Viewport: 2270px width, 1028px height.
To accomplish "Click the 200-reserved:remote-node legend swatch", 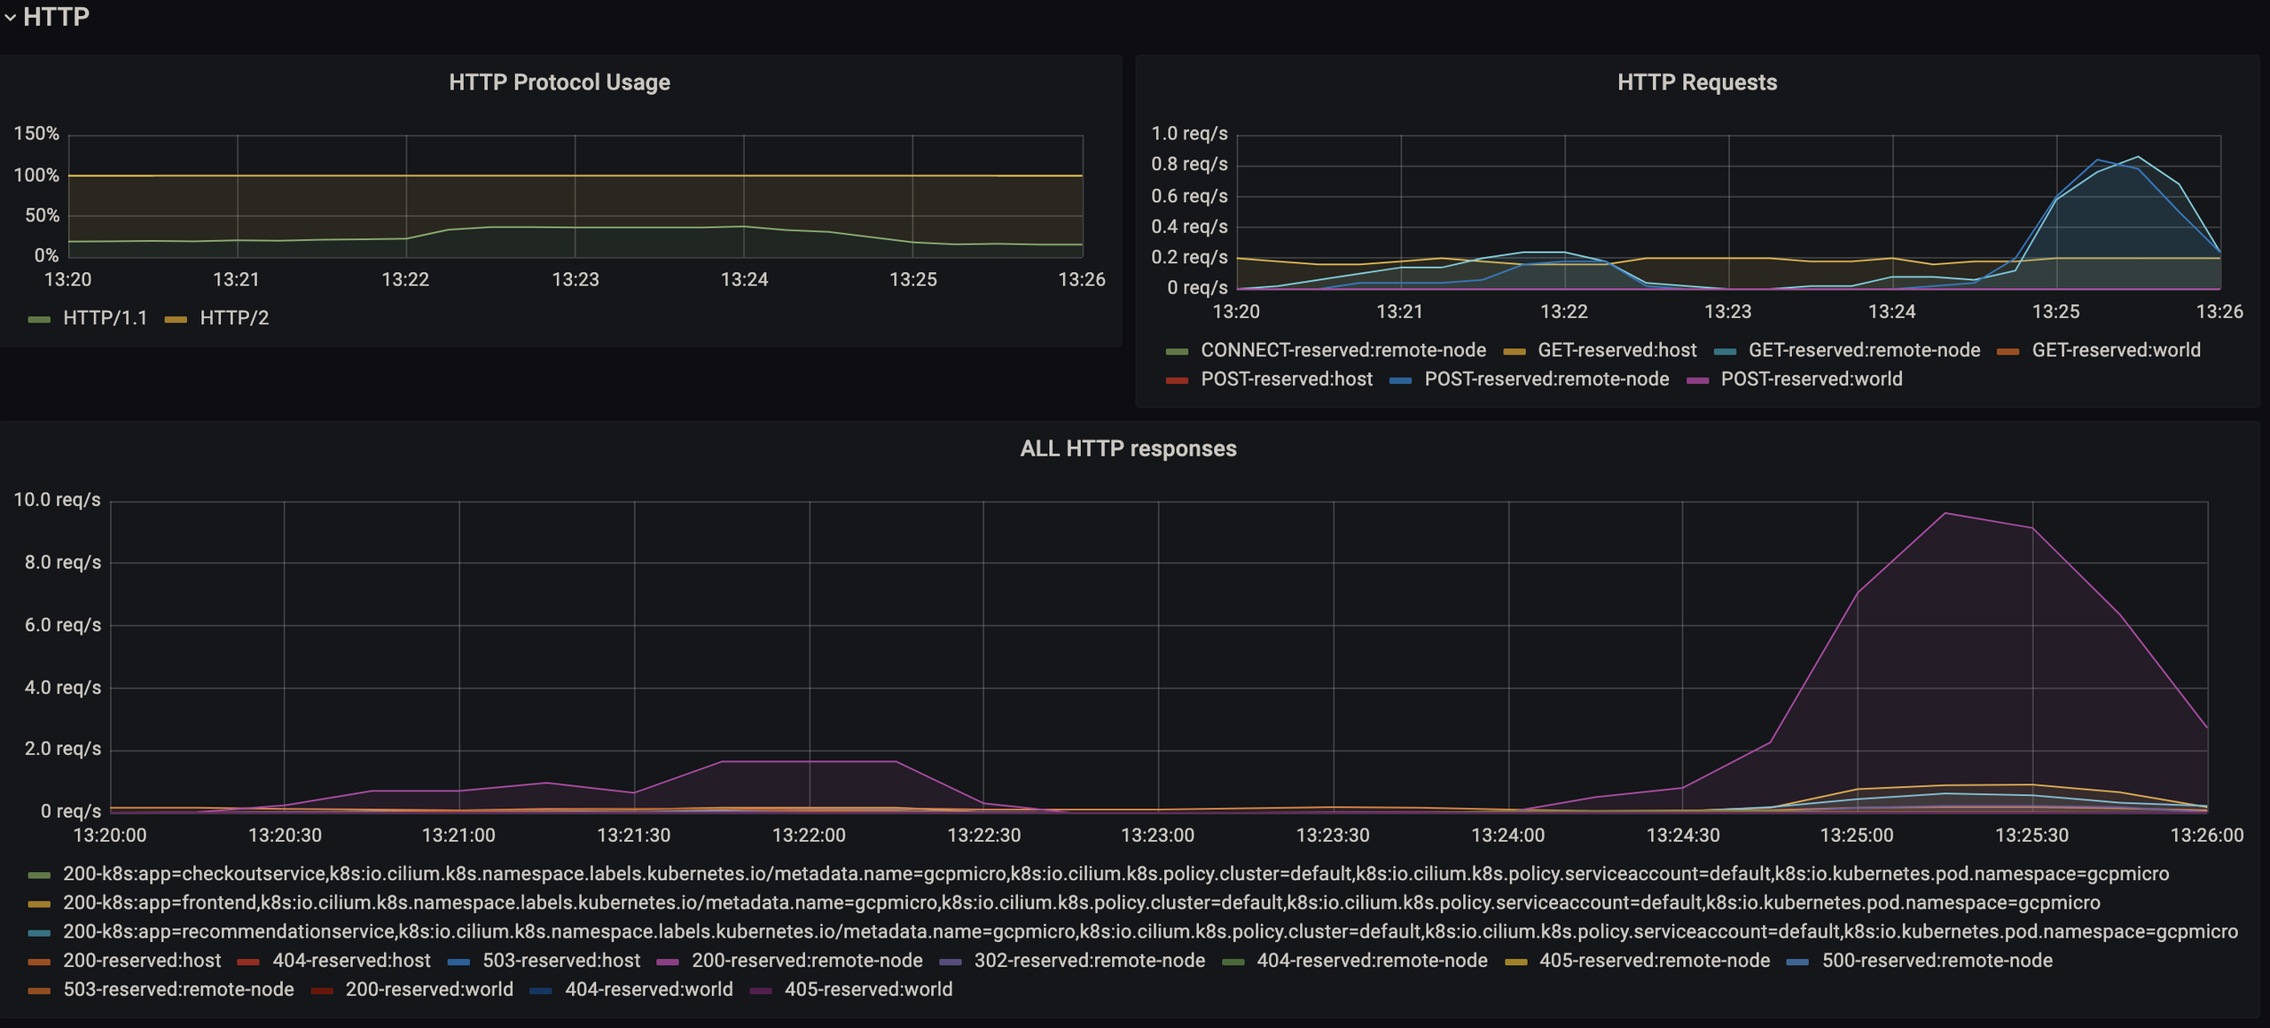I will coord(668,962).
